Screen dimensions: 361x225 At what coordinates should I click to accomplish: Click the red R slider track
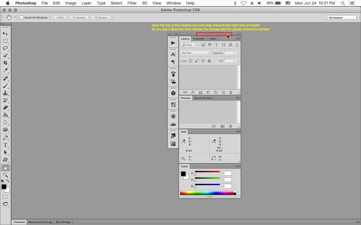(x=207, y=172)
